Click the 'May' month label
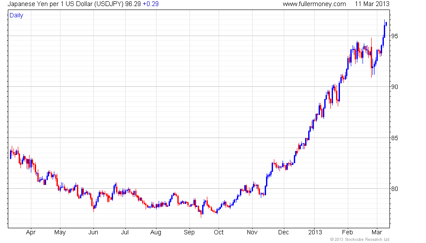The image size is (426, 243). (60, 233)
